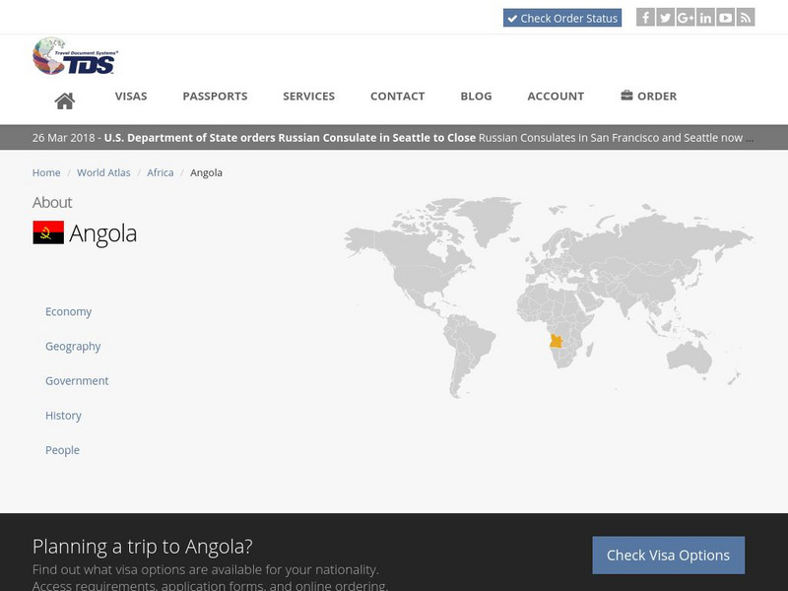Go to World Atlas via breadcrumb

102,171
